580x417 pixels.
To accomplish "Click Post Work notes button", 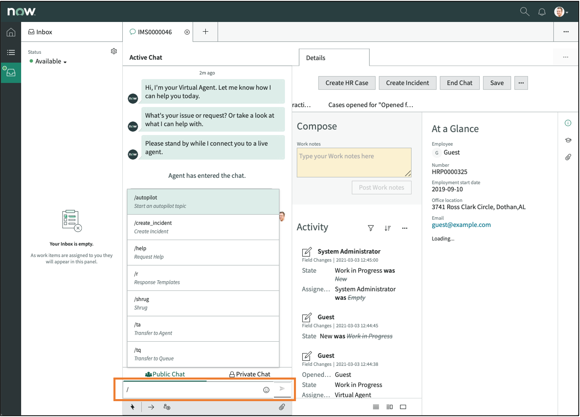I will pos(382,188).
